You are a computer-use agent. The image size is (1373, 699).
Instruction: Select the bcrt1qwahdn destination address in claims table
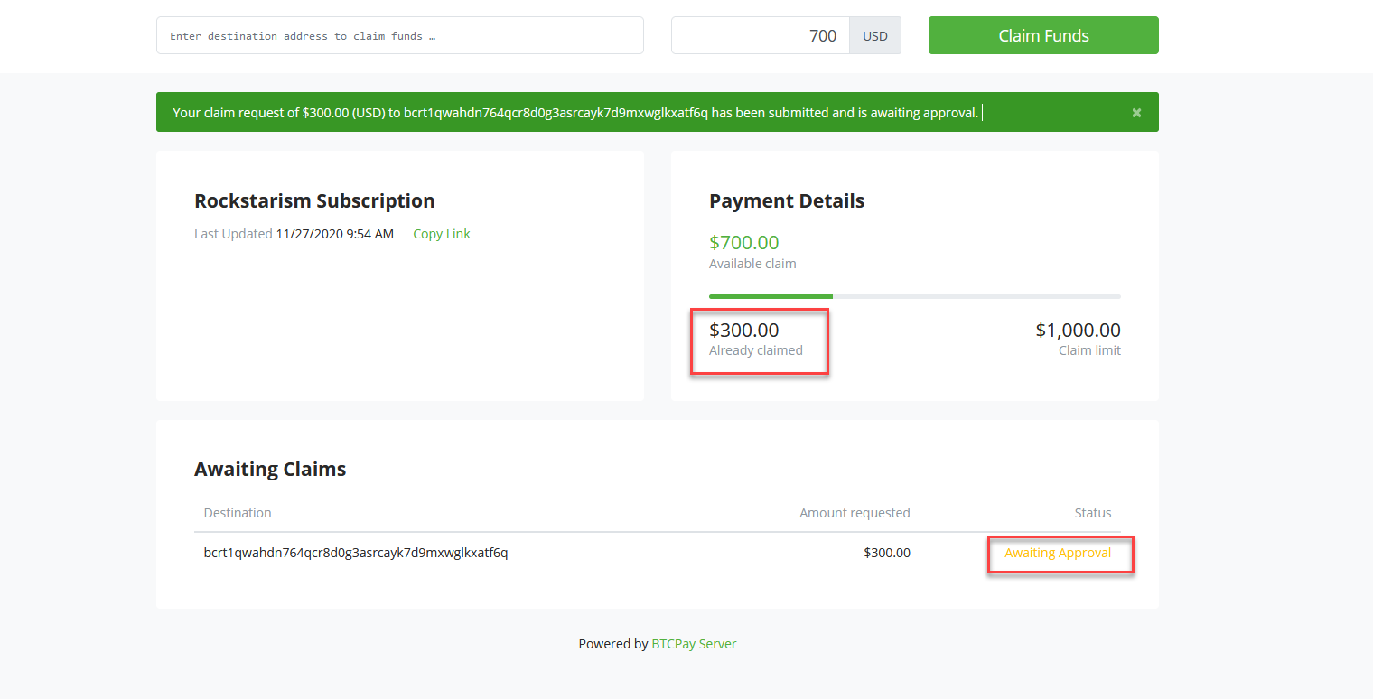tap(355, 552)
